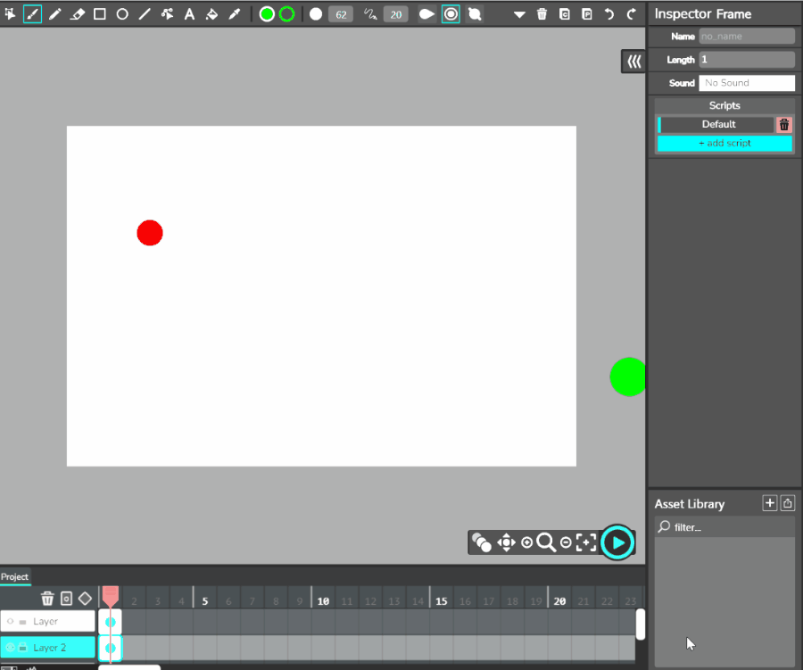
Task: Open the stroke color picker
Action: coord(286,14)
